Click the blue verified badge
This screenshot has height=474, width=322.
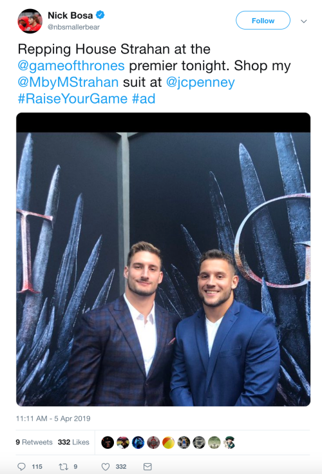[100, 15]
